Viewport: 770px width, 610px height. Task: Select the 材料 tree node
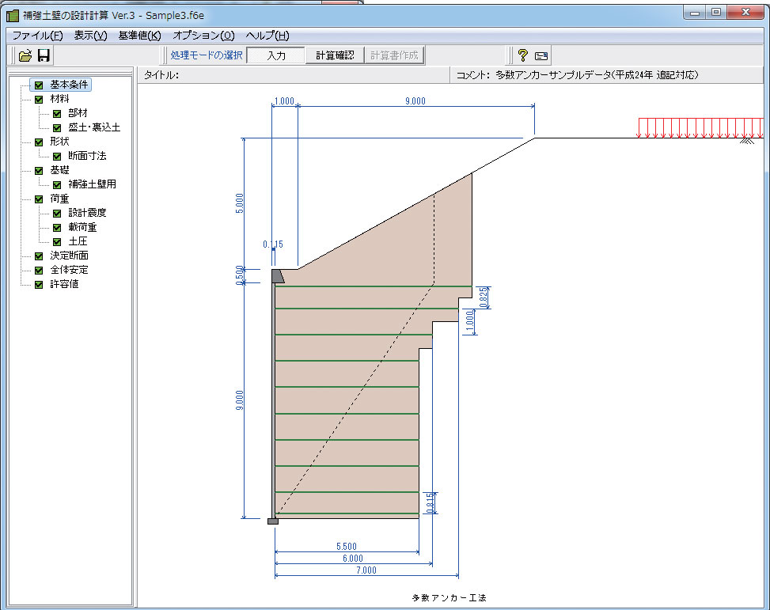click(59, 99)
